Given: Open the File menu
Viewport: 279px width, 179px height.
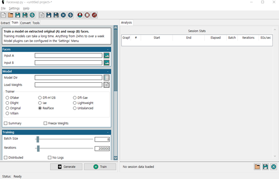Looking at the screenshot, I should pos(3,8).
